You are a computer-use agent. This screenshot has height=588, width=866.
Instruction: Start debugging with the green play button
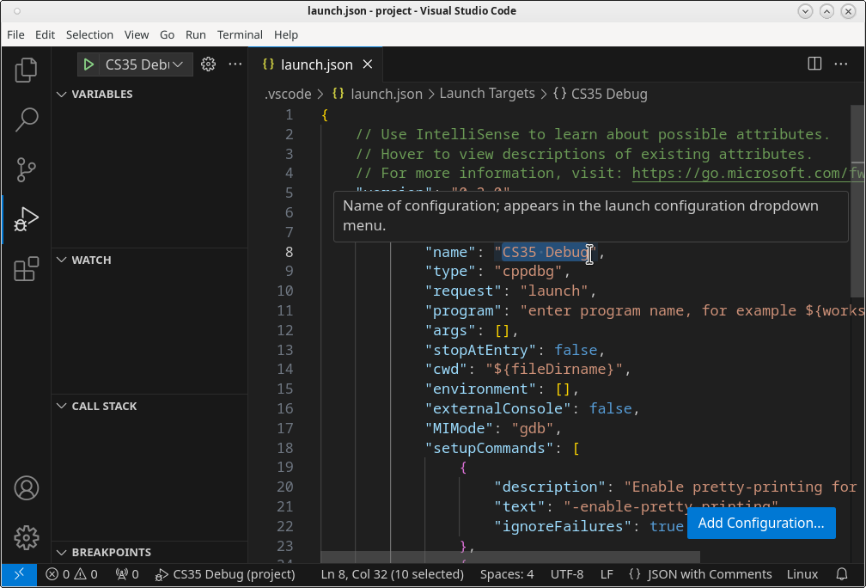pos(88,64)
